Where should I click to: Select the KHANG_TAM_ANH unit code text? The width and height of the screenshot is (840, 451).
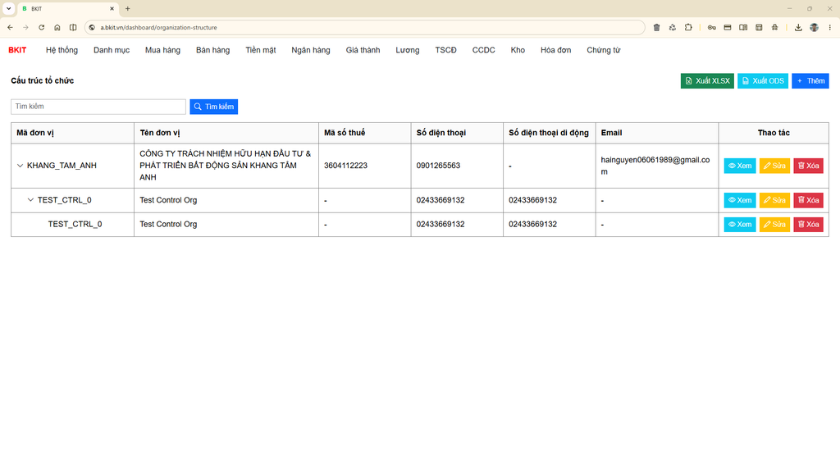(62, 166)
